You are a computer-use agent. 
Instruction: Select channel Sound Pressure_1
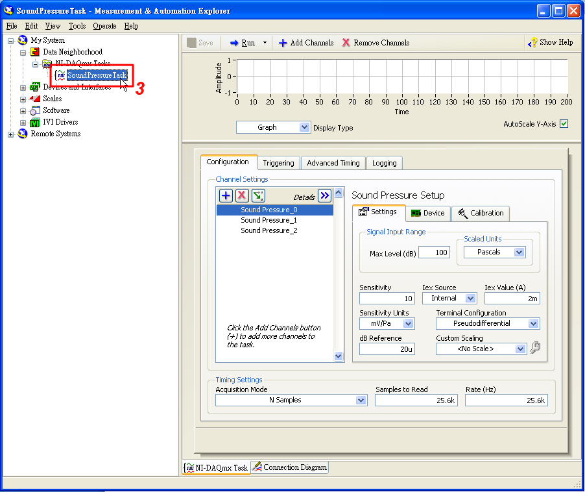275,220
